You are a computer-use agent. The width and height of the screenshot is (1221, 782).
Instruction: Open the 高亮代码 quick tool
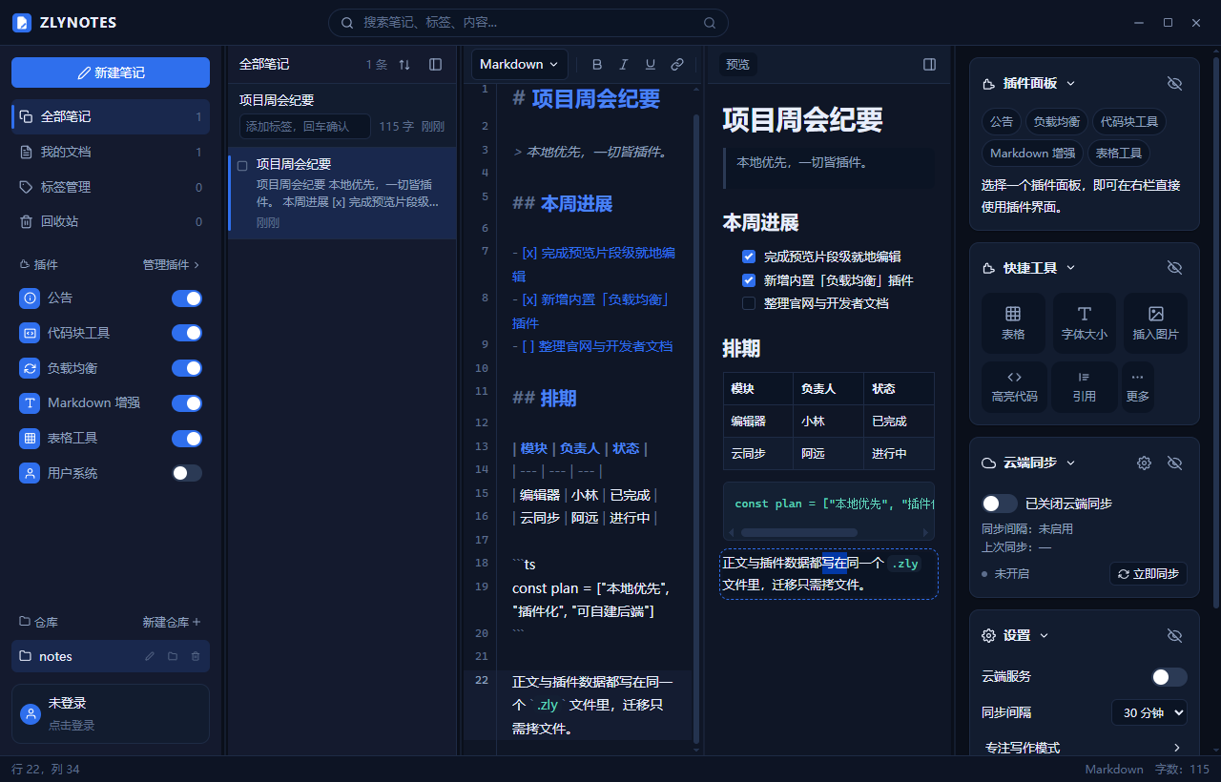click(1014, 386)
